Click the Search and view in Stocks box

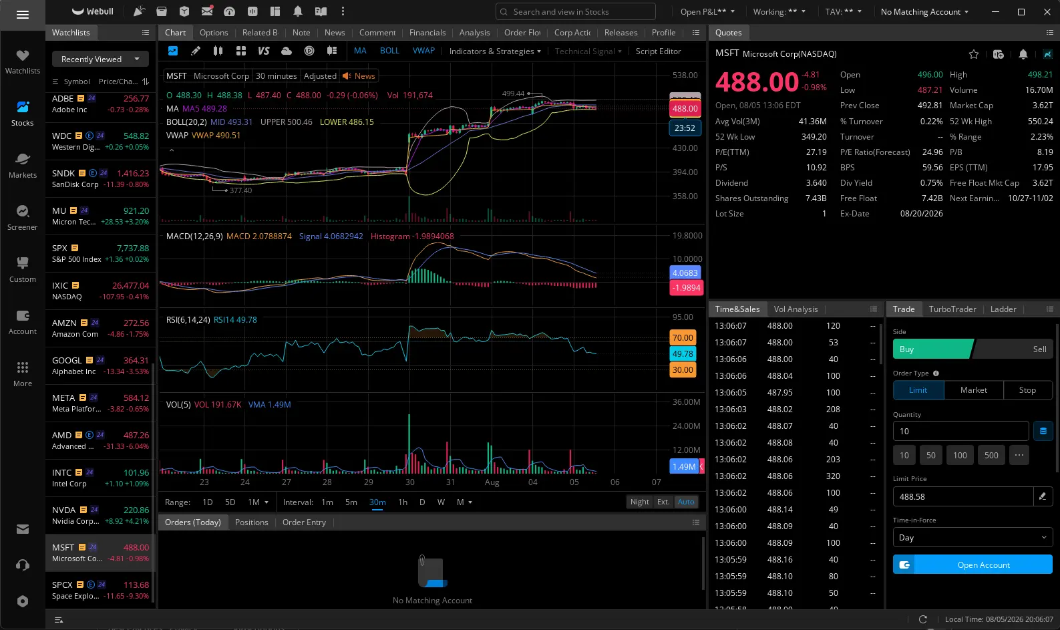[575, 12]
